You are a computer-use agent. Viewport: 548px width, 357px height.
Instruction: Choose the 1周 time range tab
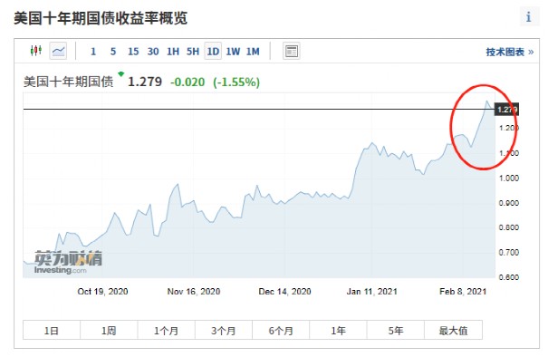coord(109,330)
